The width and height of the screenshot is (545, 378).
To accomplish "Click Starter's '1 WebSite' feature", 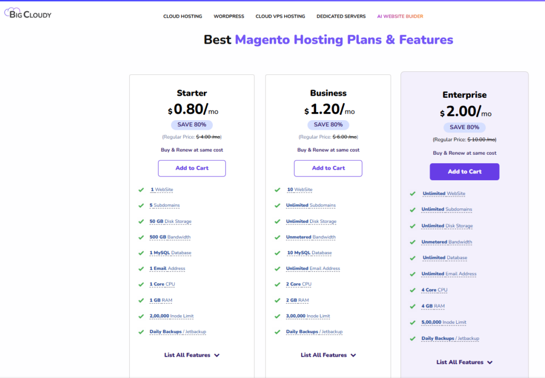I will pyautogui.click(x=162, y=189).
